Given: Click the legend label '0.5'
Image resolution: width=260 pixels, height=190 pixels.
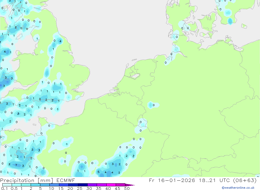Looking at the screenshot, I should pyautogui.click(x=14, y=188).
